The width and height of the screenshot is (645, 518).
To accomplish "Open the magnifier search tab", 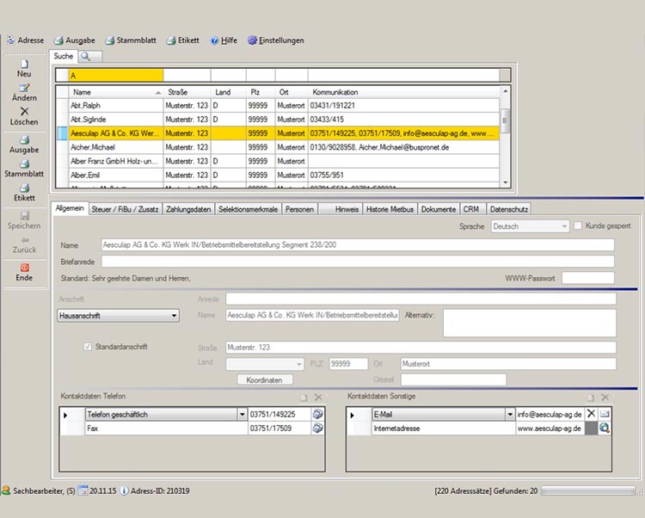I will (x=89, y=57).
